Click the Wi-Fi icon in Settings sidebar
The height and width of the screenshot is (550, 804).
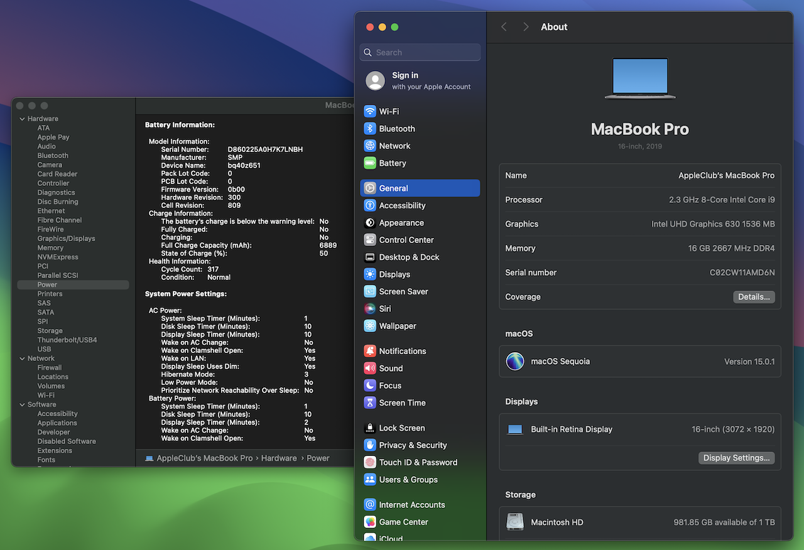(x=370, y=111)
